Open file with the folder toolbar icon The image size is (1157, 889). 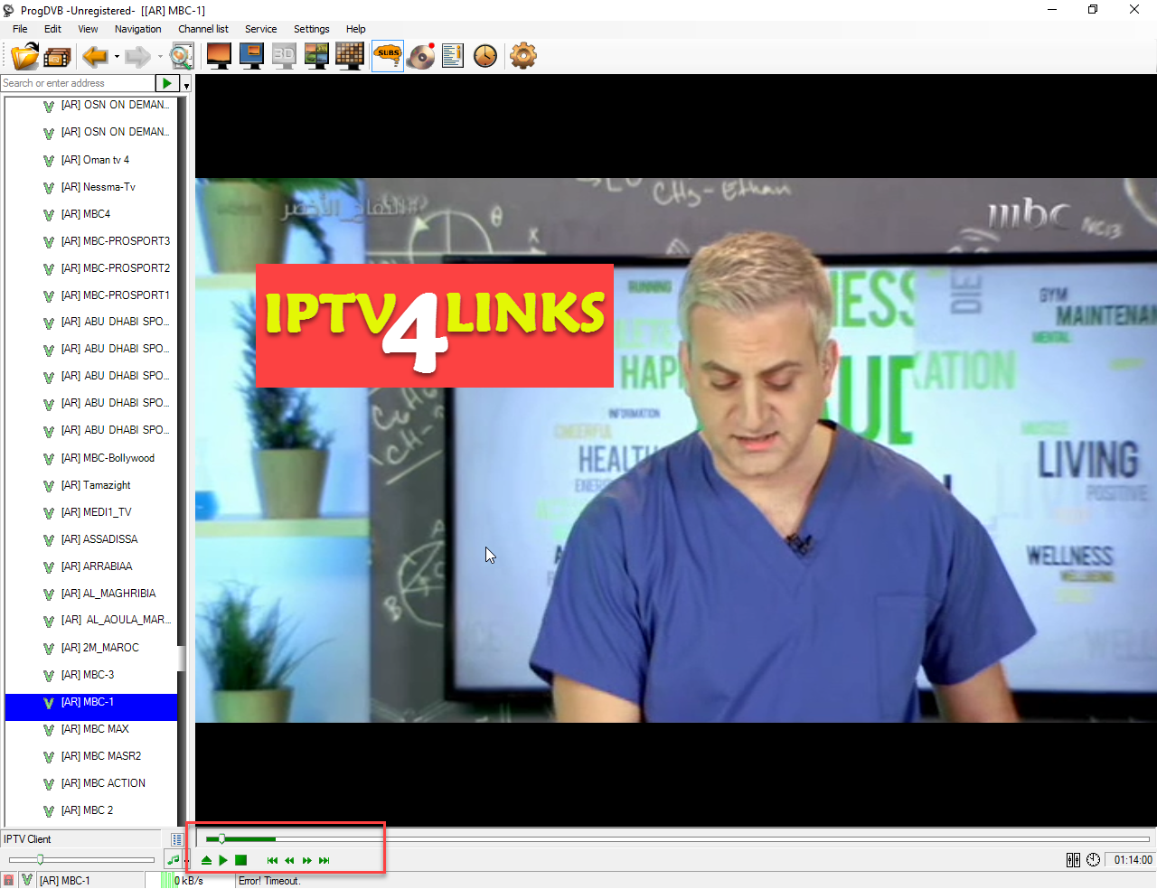coord(24,56)
